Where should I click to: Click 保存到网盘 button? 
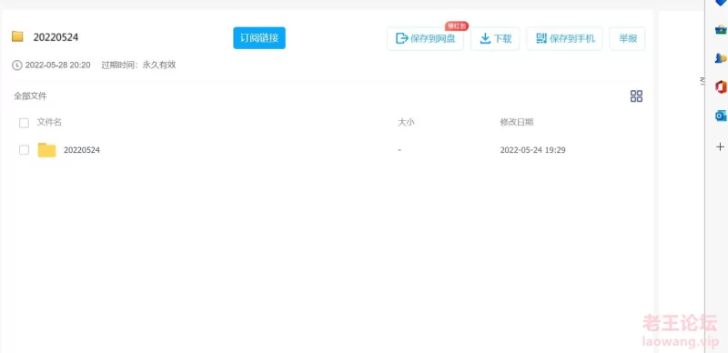(425, 38)
